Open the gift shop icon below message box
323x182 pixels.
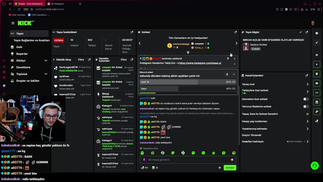pos(153,168)
